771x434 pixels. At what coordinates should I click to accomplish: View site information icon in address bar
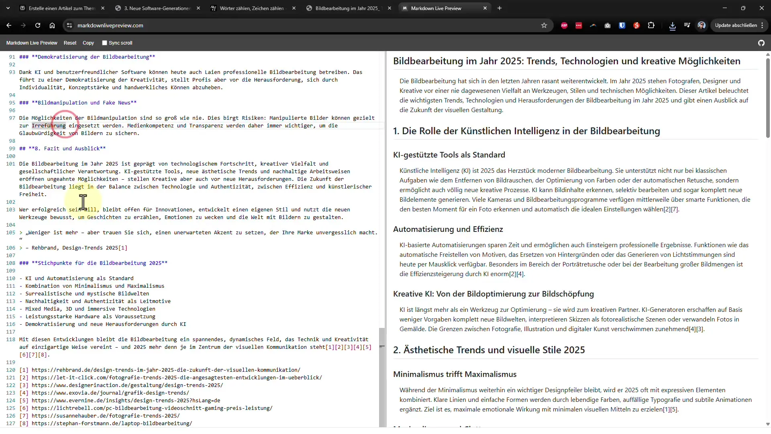[x=69, y=25]
